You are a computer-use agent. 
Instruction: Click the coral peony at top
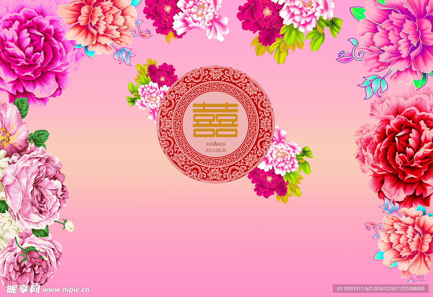98,25
